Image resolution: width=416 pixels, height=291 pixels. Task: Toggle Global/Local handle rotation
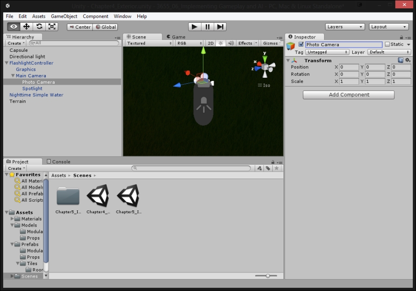click(x=105, y=27)
